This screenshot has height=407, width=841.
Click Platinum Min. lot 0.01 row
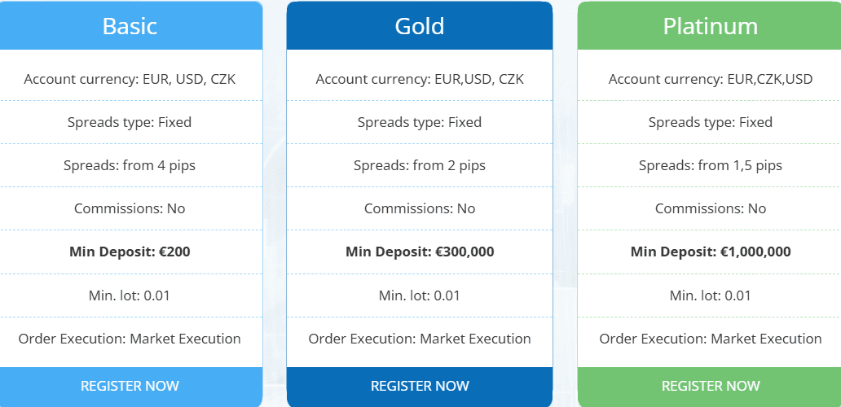(710, 295)
